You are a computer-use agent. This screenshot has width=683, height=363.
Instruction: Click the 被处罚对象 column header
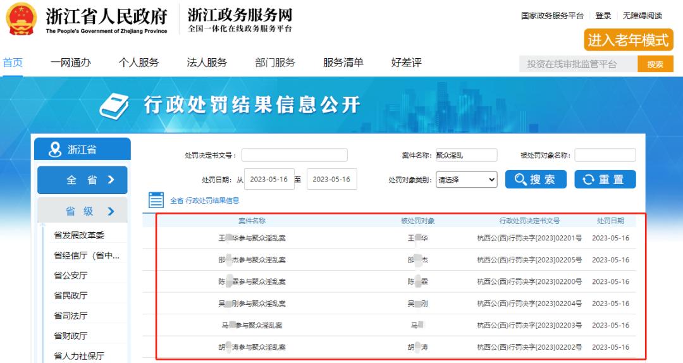pos(418,221)
